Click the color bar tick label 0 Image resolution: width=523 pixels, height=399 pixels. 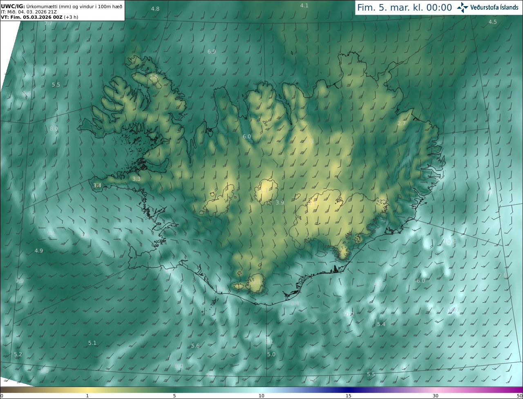click(2, 396)
